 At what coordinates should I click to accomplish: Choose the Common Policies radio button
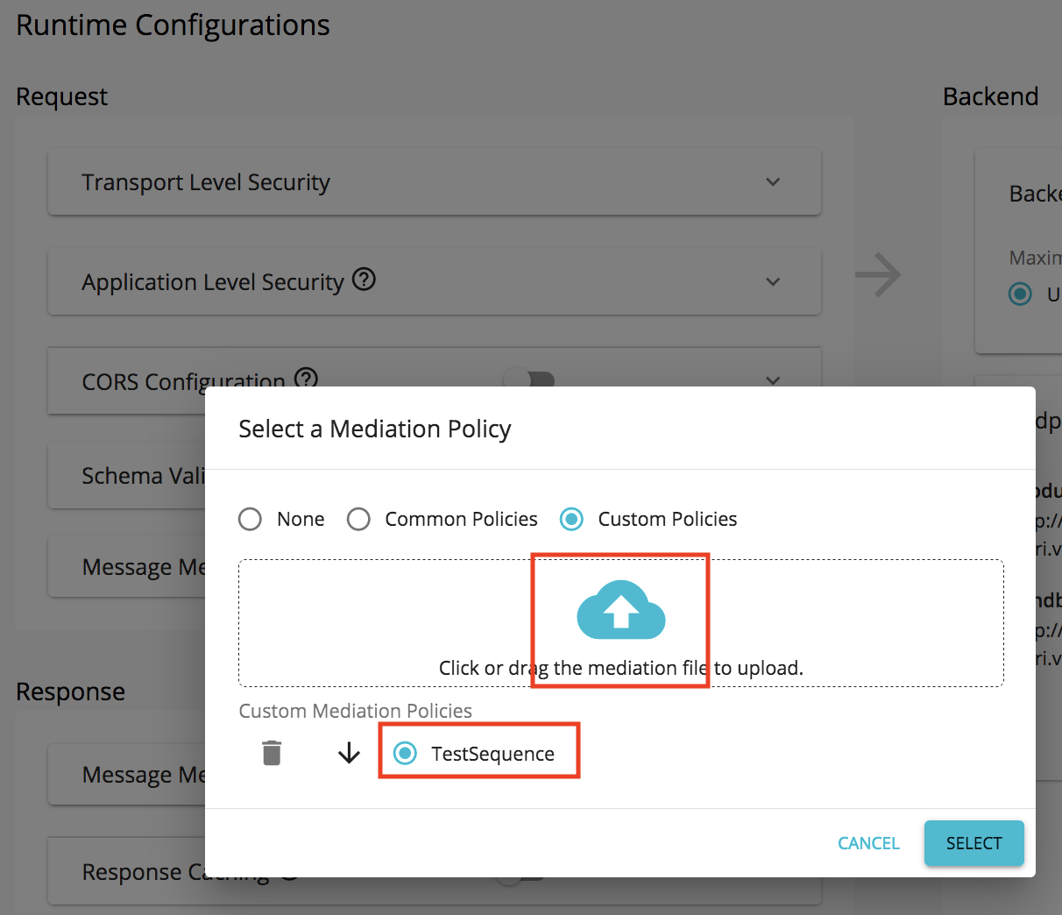[358, 519]
